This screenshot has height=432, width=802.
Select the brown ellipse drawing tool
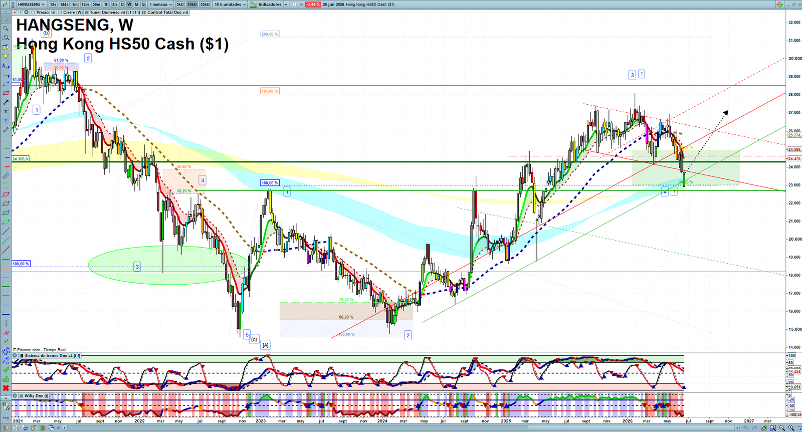tap(6, 203)
